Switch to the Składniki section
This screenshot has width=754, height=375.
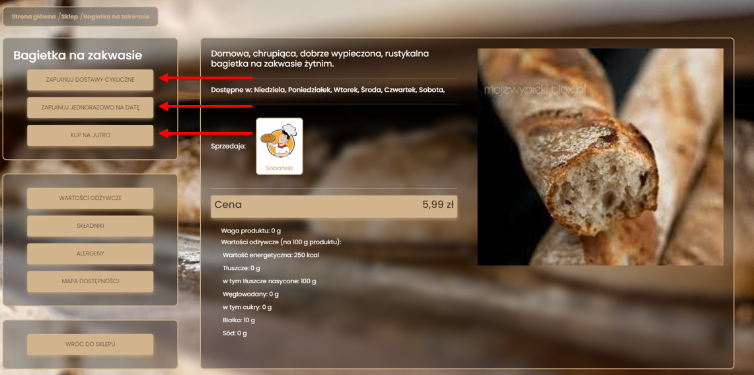pyautogui.click(x=90, y=226)
